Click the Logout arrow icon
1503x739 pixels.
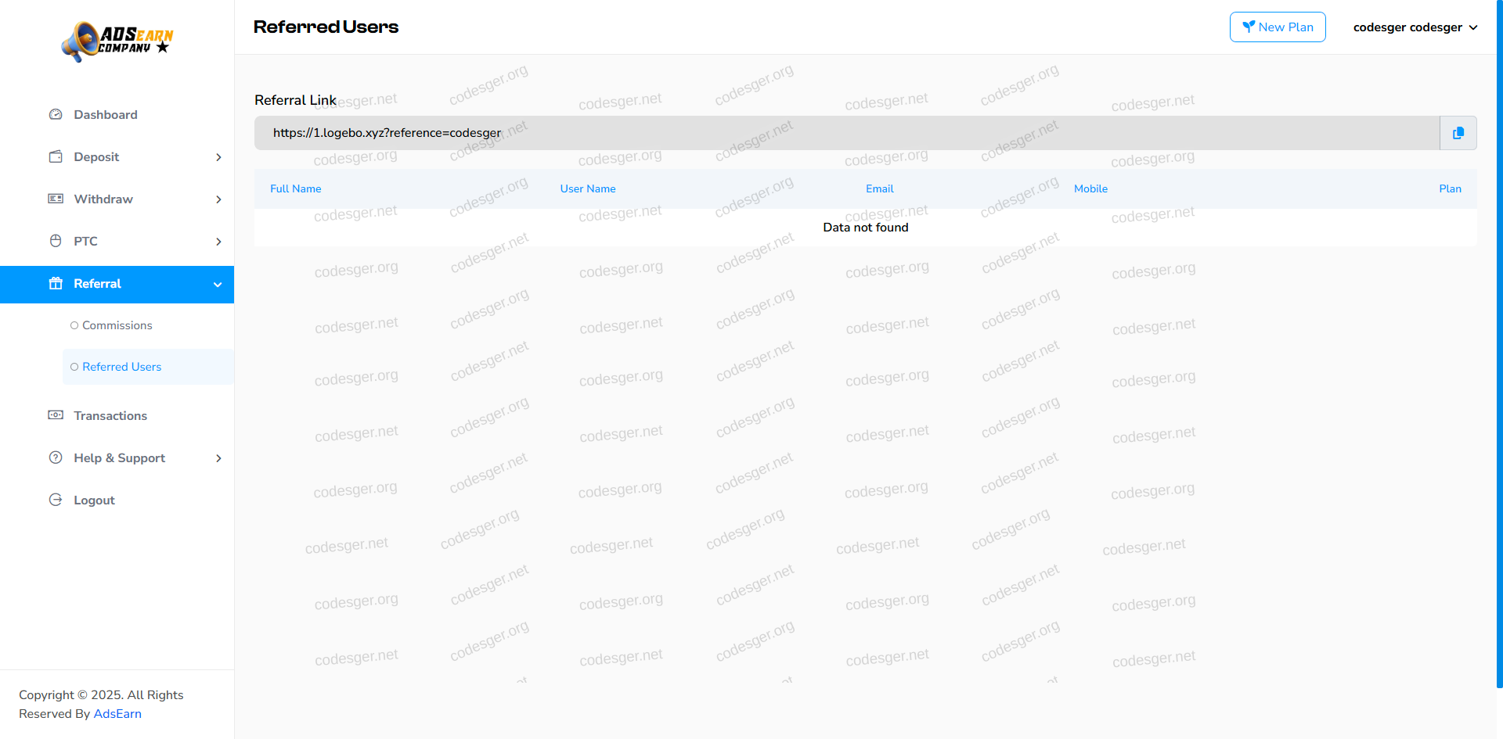(x=56, y=500)
